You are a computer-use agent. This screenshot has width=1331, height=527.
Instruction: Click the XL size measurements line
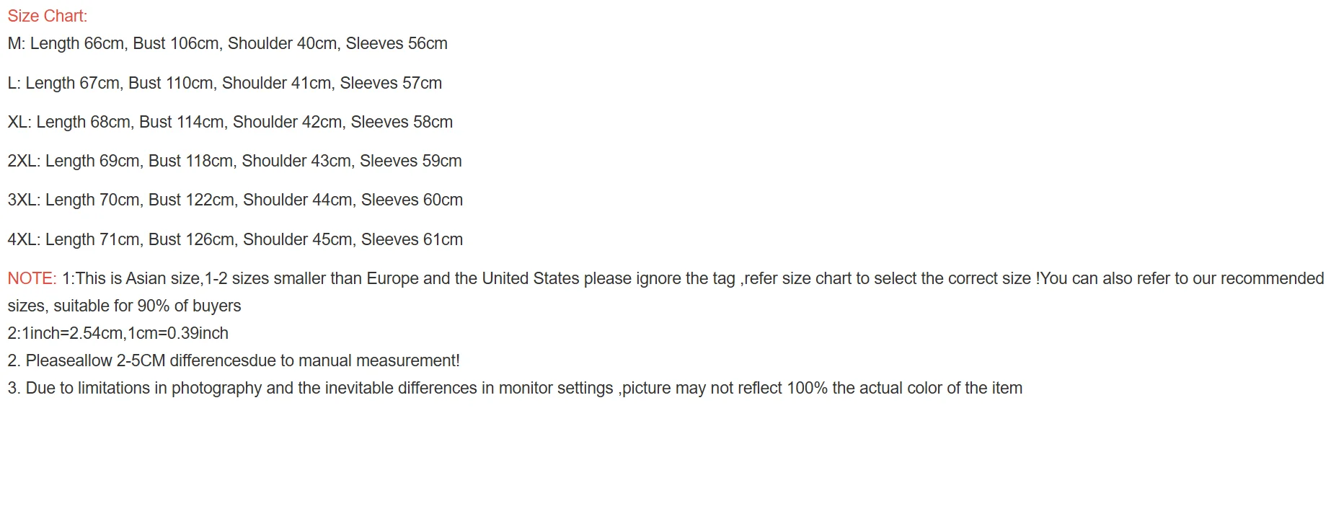tap(230, 122)
